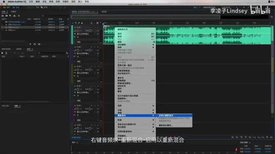Click the open file icon in Files panel
The width and height of the screenshot is (275, 154).
(x=2, y=16)
